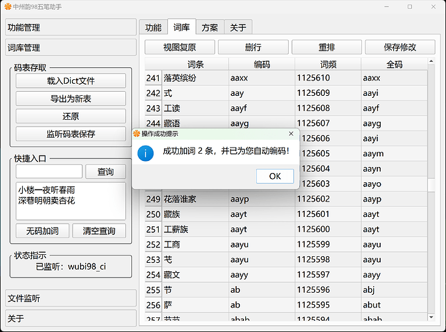Start 监听码表保存

[x=71, y=134]
